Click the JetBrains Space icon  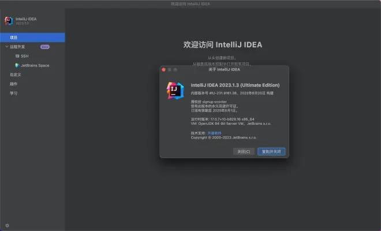[x=17, y=65]
